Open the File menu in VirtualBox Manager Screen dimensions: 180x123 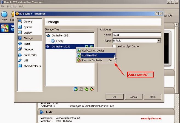point(2,7)
